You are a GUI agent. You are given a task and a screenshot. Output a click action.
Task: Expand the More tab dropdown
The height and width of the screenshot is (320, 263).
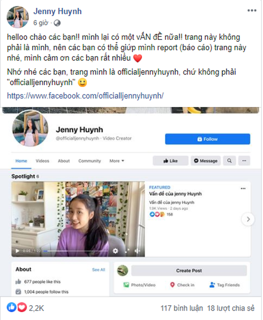coord(117,161)
